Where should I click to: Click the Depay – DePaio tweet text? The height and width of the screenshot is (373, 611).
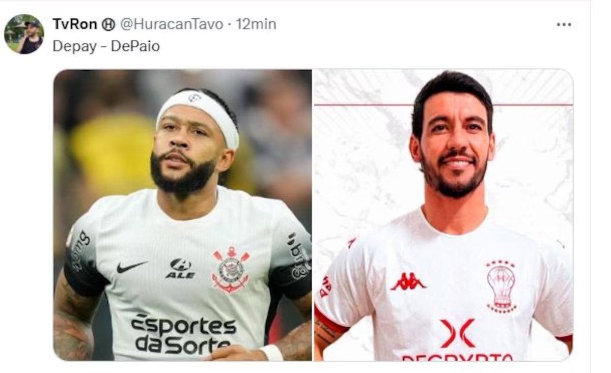point(106,46)
